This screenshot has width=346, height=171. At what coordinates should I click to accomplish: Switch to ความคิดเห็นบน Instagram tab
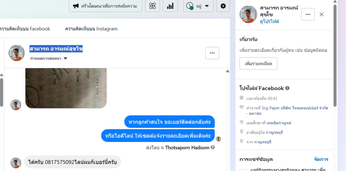[x=91, y=29]
